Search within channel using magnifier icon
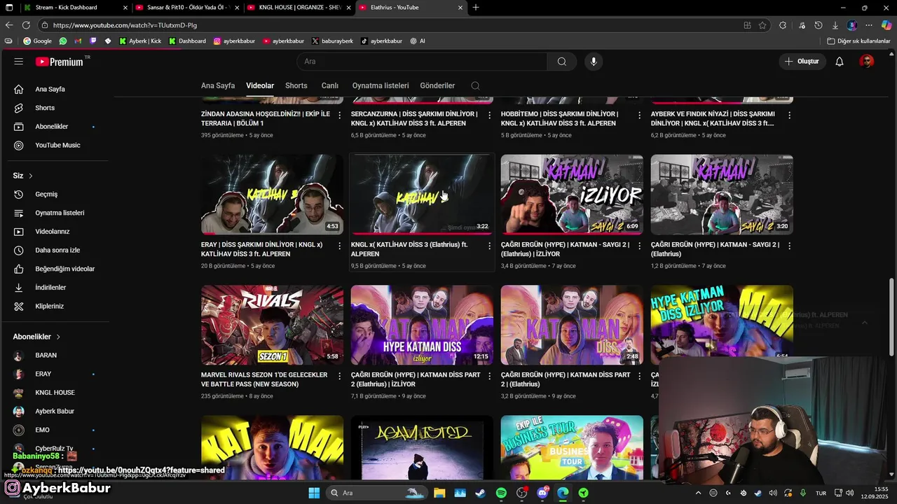 [x=475, y=85]
